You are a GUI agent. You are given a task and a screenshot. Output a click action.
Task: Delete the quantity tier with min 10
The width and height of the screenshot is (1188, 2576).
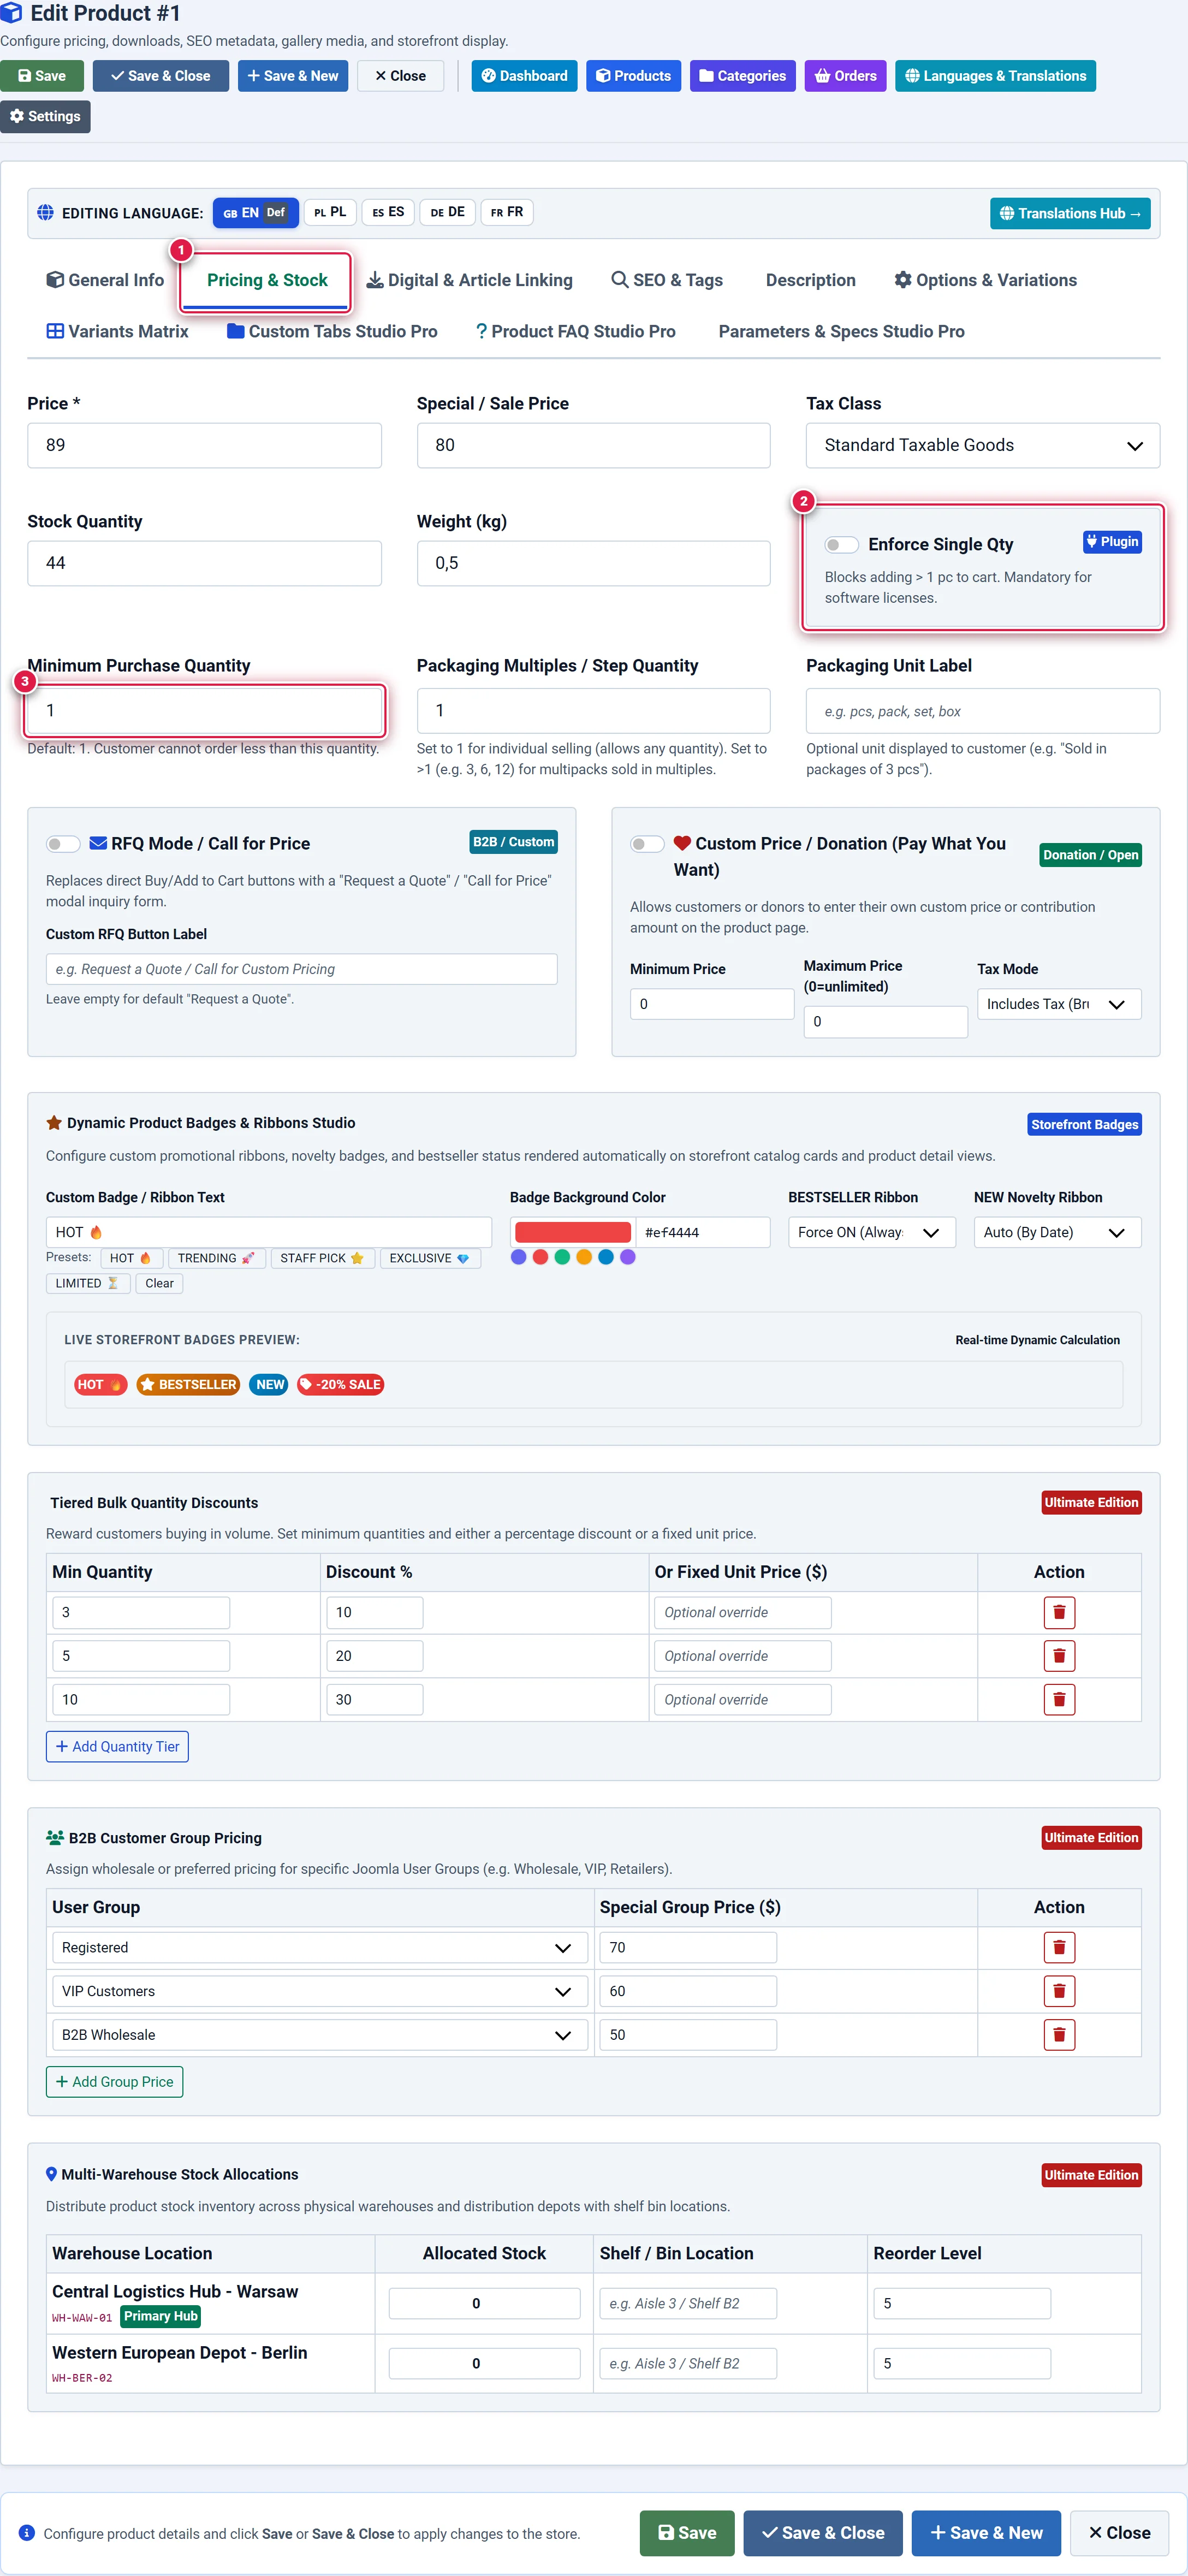(1059, 1699)
